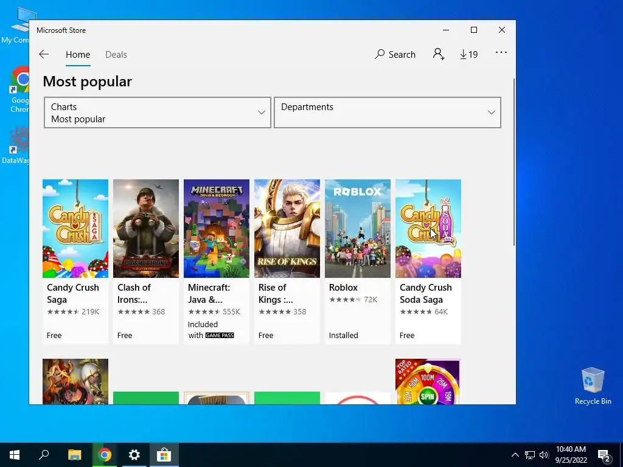Screen dimensions: 623x467
Task: Select the Google Chrome desktop shortcut
Action: pyautogui.click(x=19, y=90)
